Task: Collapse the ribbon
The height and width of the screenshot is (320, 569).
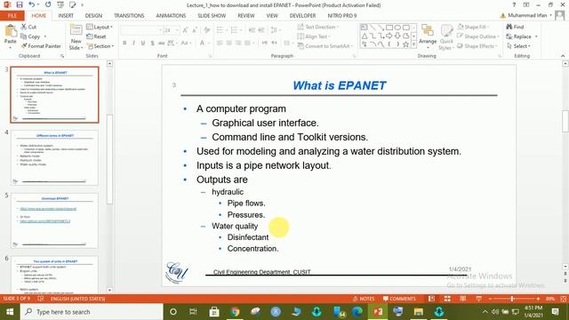Action: (563, 56)
